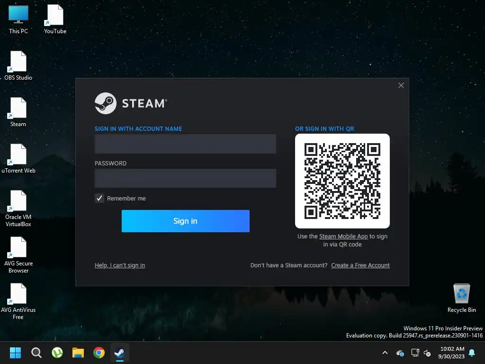Select the Steam desktop shortcut
The height and width of the screenshot is (364, 485).
coord(18,112)
